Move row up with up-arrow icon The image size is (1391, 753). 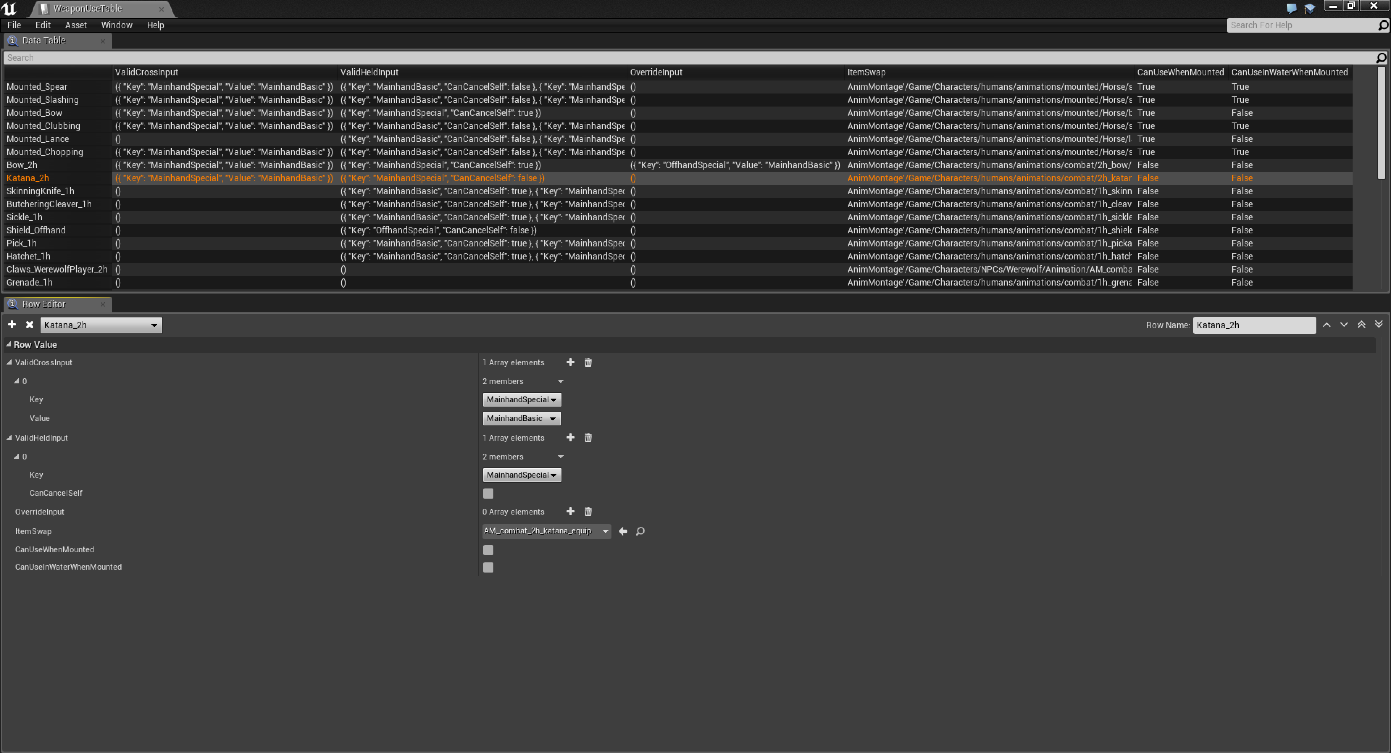[x=1327, y=325]
